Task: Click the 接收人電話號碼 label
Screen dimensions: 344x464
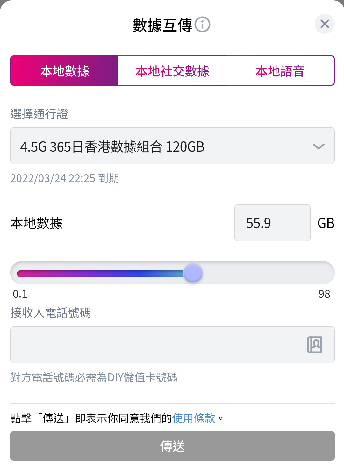Action: tap(51, 312)
